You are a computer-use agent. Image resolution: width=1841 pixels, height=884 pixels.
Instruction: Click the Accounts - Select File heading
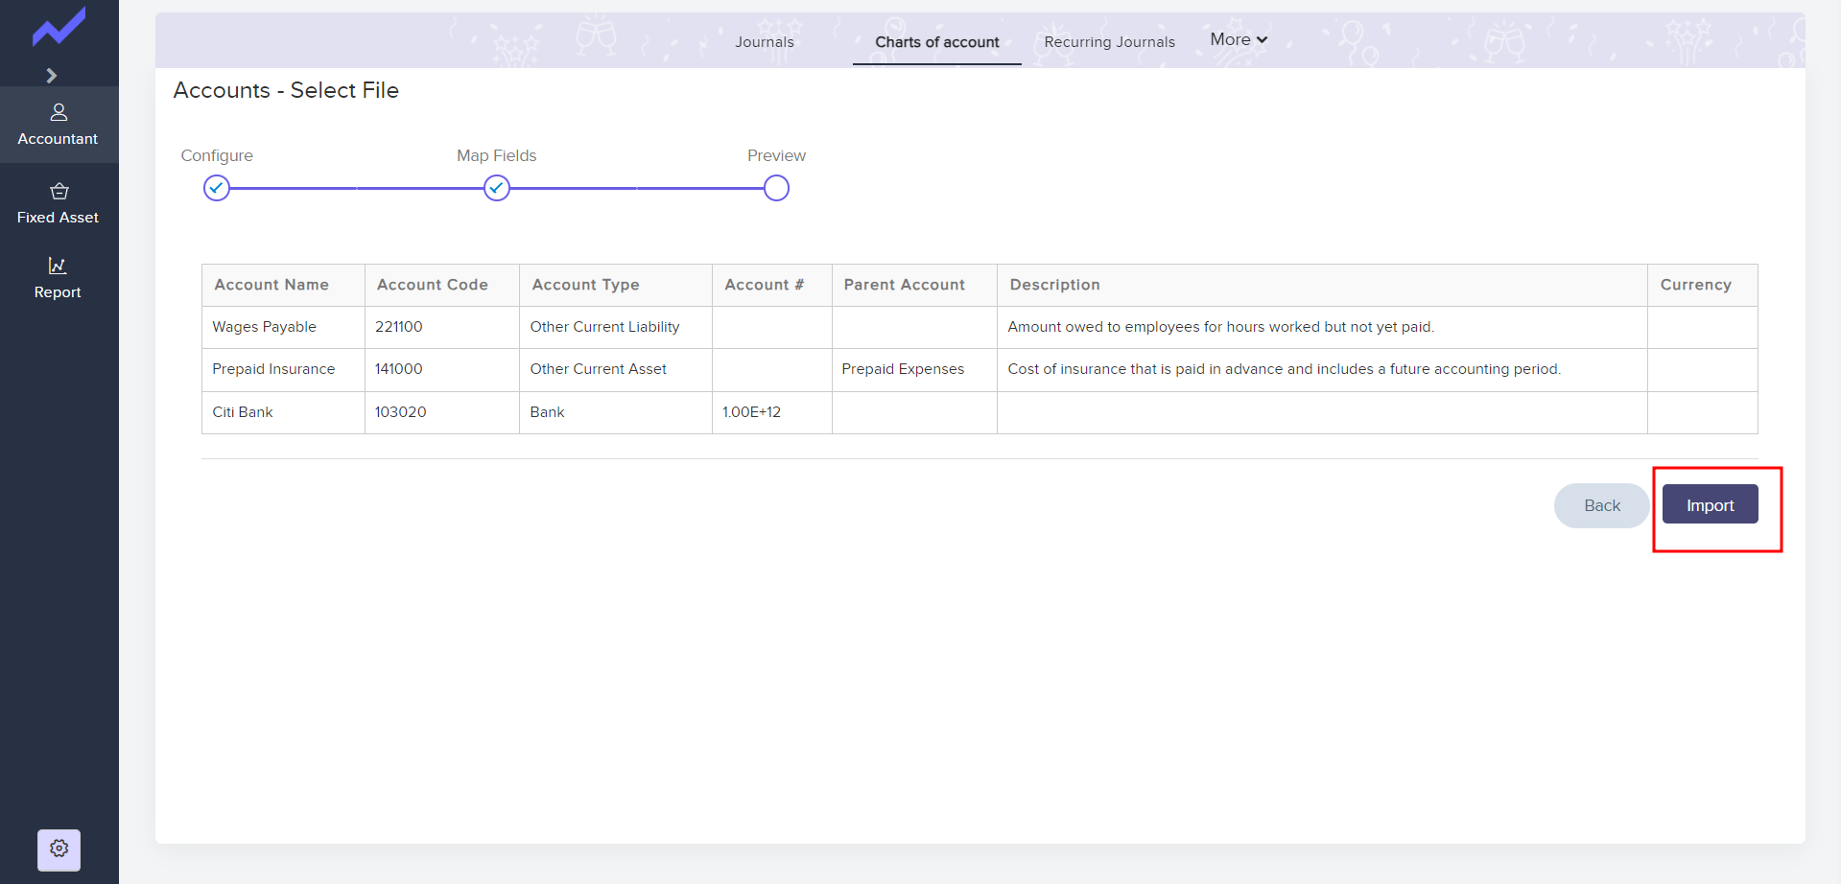[x=286, y=90]
